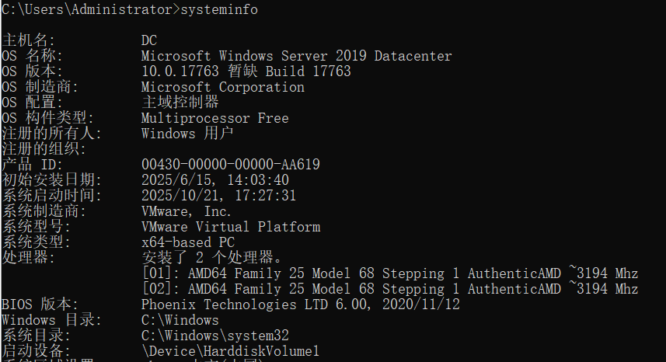The width and height of the screenshot is (666, 362).
Task: Click the '系统制造商:' label
Action: [44, 211]
